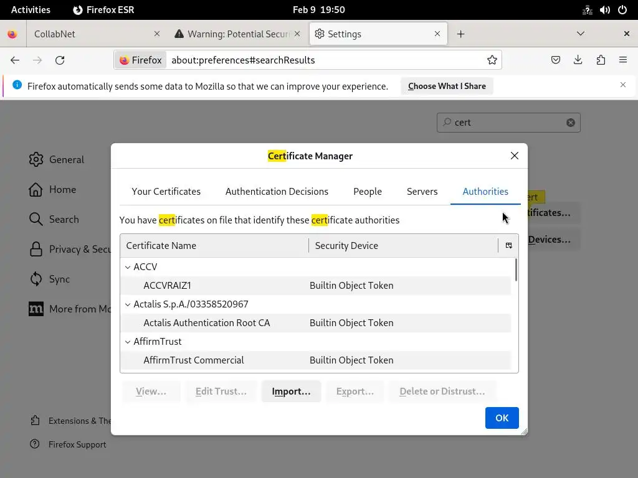Close the Warning: Potential Security tab

click(297, 34)
